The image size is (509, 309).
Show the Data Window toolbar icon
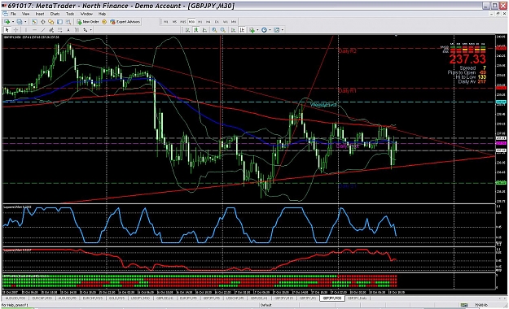pos(43,22)
